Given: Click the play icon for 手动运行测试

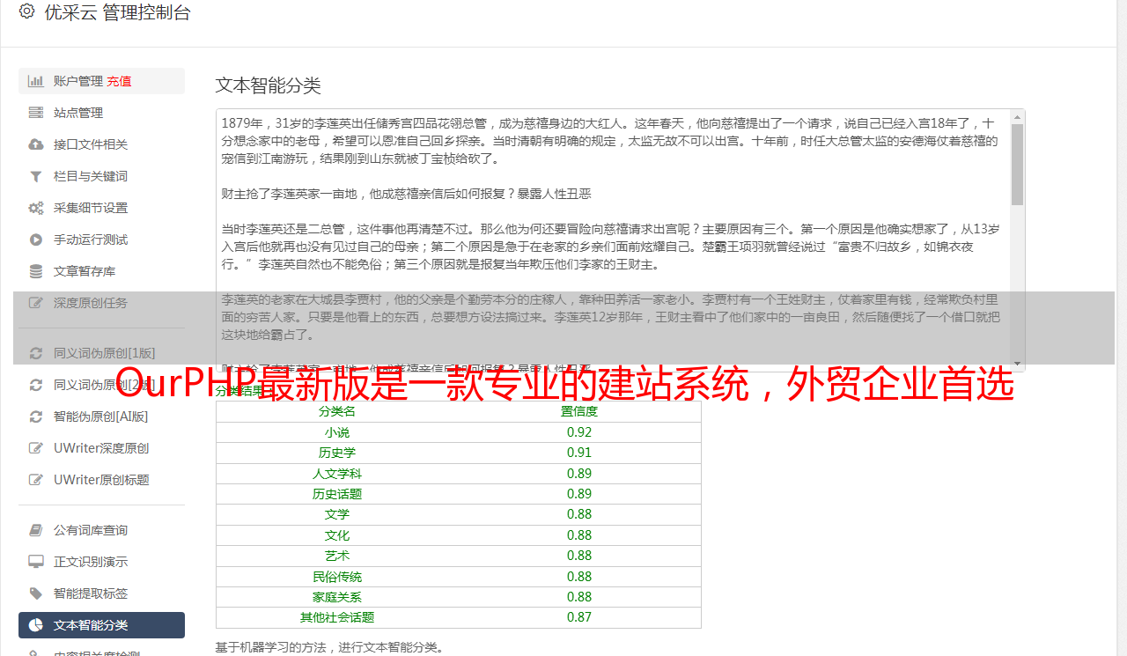Looking at the screenshot, I should pyautogui.click(x=36, y=240).
